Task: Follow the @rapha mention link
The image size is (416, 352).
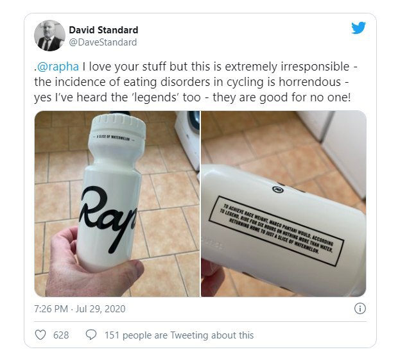Action: tap(58, 67)
